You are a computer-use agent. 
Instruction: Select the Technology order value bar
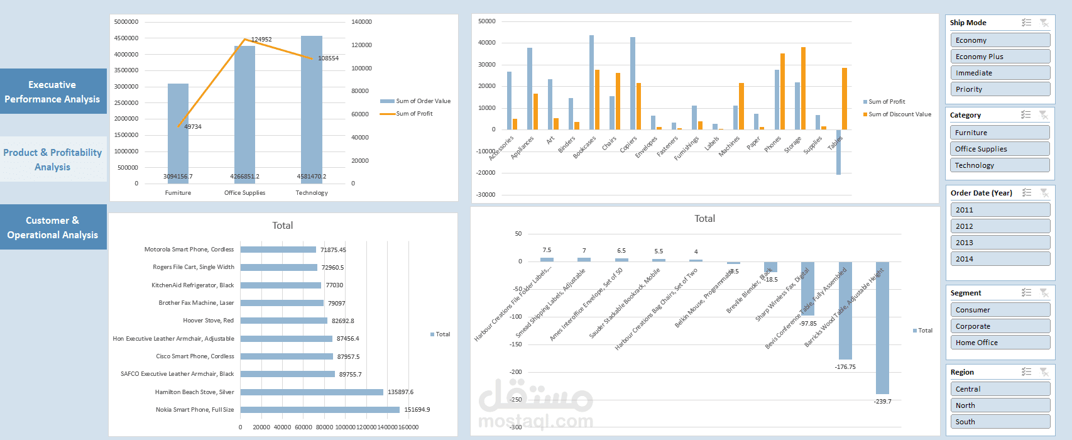coord(312,109)
